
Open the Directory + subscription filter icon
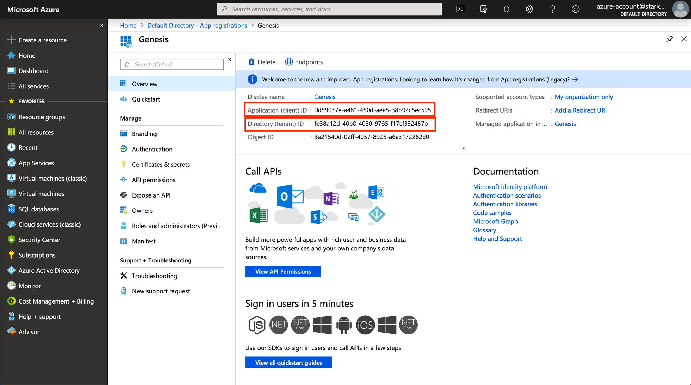point(483,9)
